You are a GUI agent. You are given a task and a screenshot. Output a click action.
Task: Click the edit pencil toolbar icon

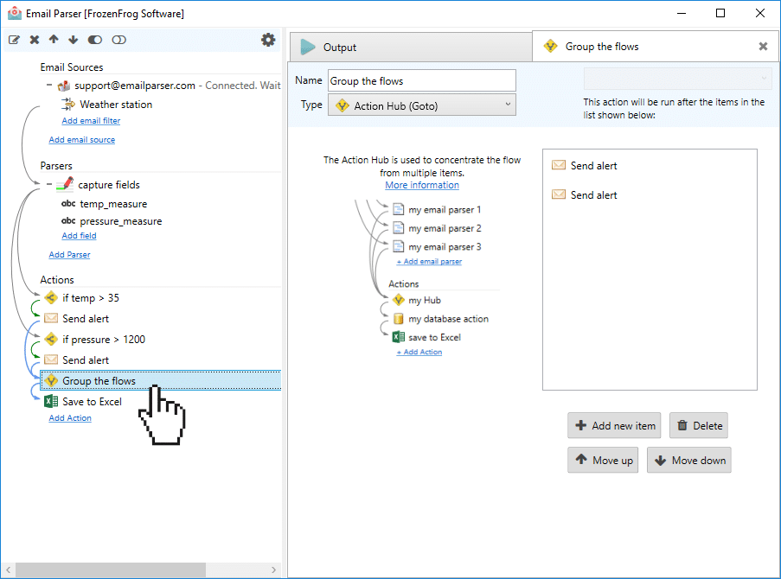click(x=14, y=40)
